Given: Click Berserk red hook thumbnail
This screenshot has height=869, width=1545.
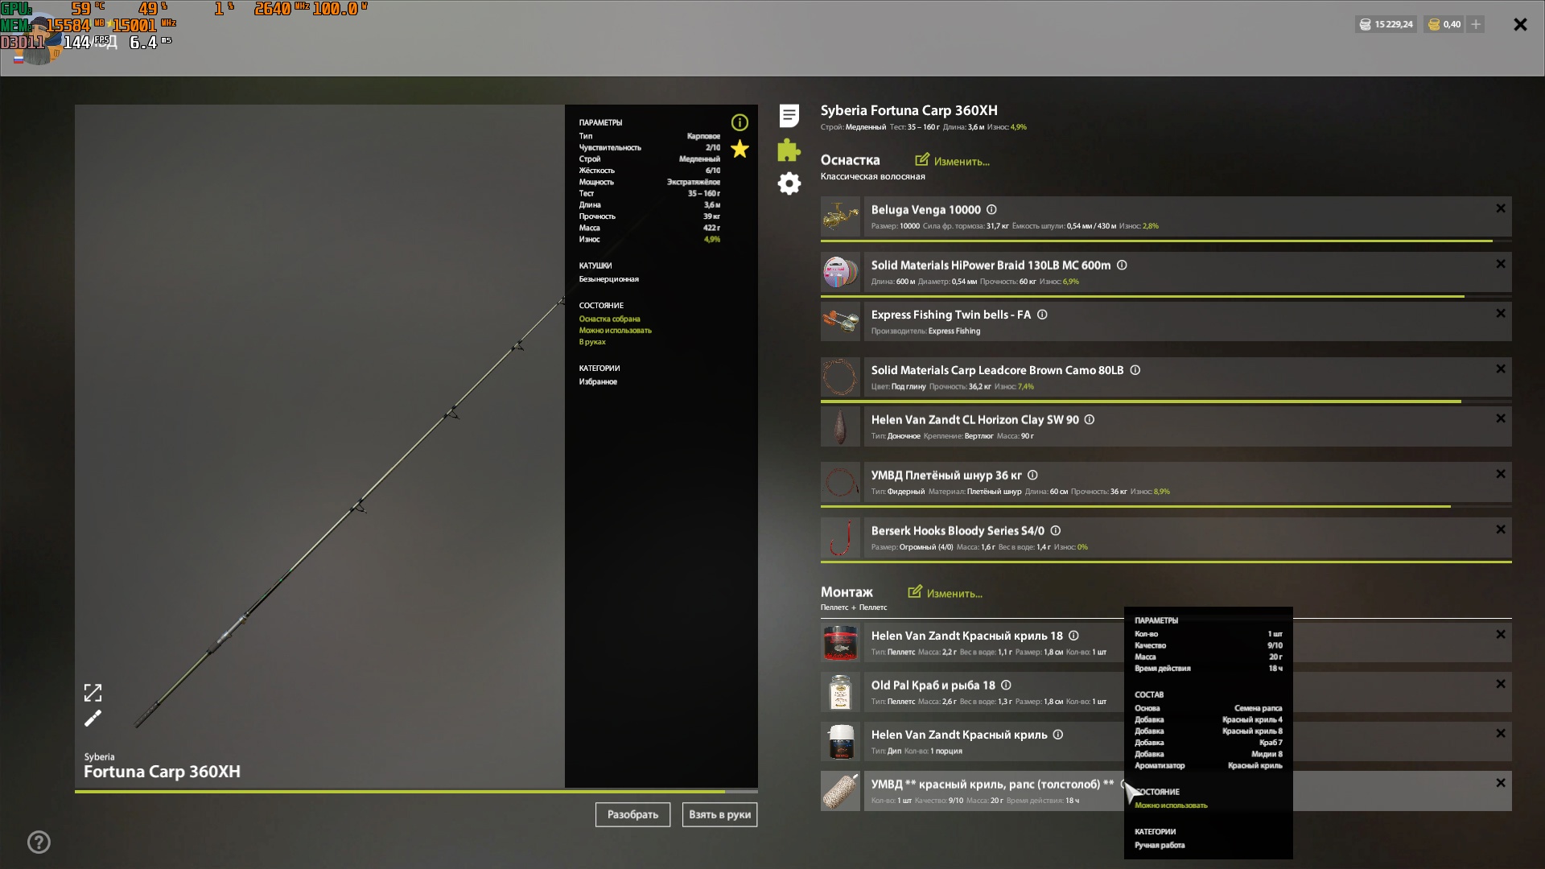Looking at the screenshot, I should (840, 537).
